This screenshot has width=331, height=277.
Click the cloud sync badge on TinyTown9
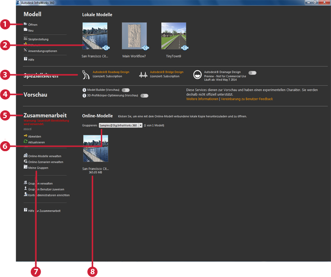[x=184, y=48]
